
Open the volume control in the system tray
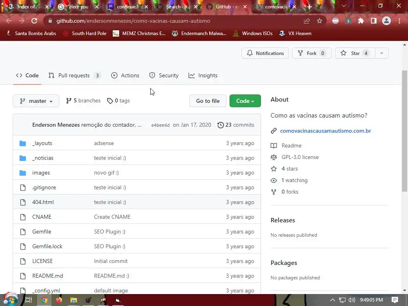[x=351, y=300]
